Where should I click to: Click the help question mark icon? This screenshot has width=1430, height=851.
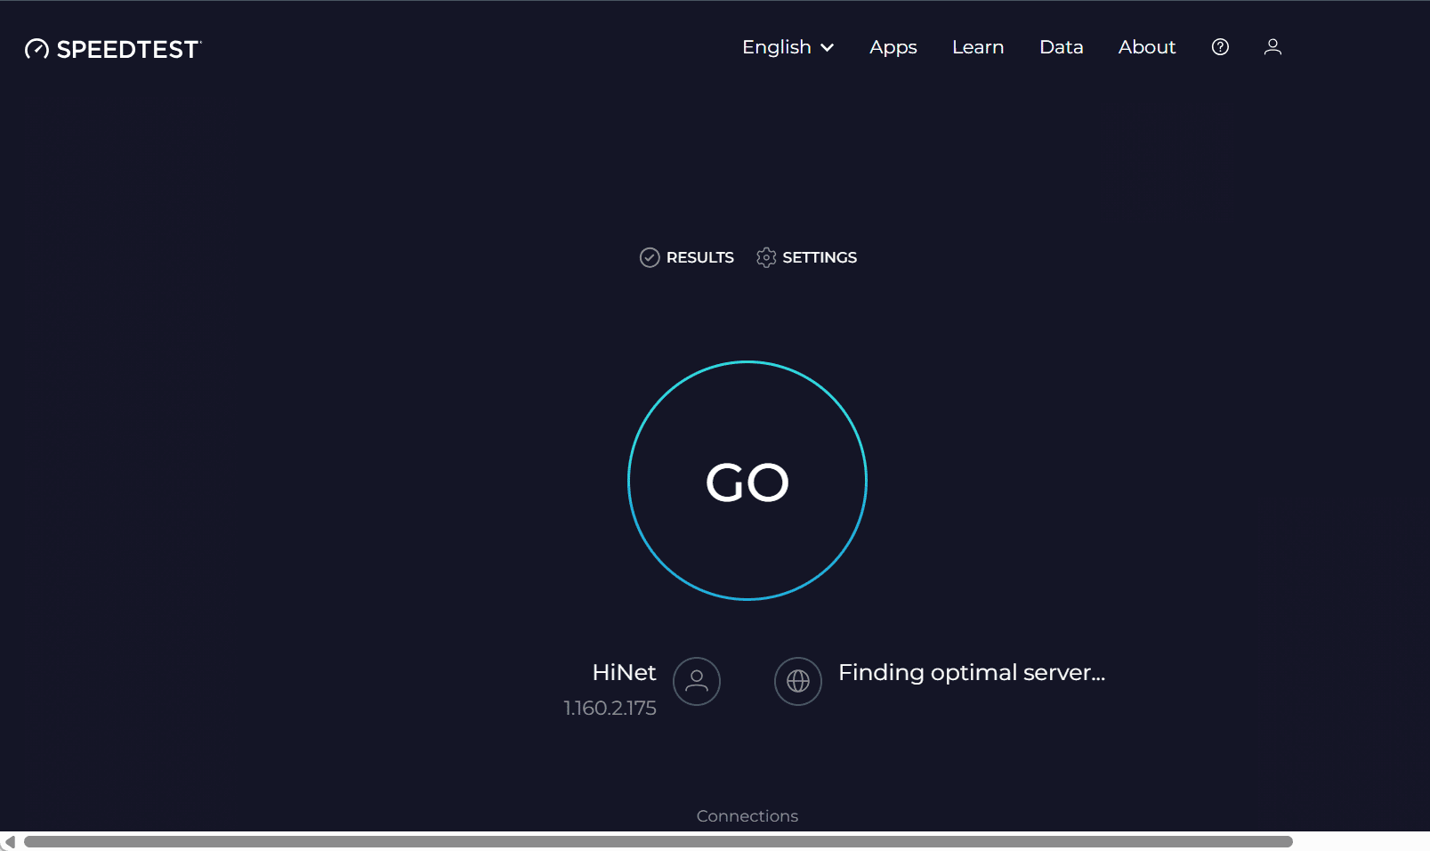coord(1219,47)
